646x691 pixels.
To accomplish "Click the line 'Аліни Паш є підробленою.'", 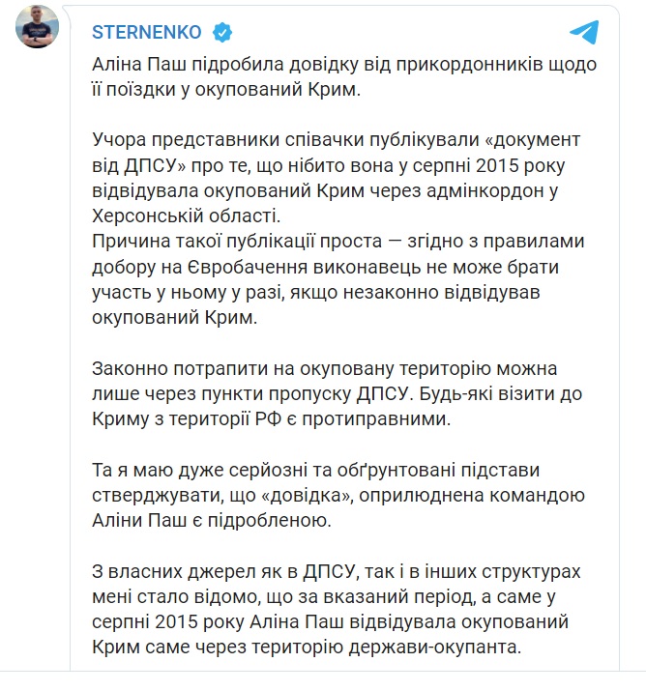I will pyautogui.click(x=212, y=521).
